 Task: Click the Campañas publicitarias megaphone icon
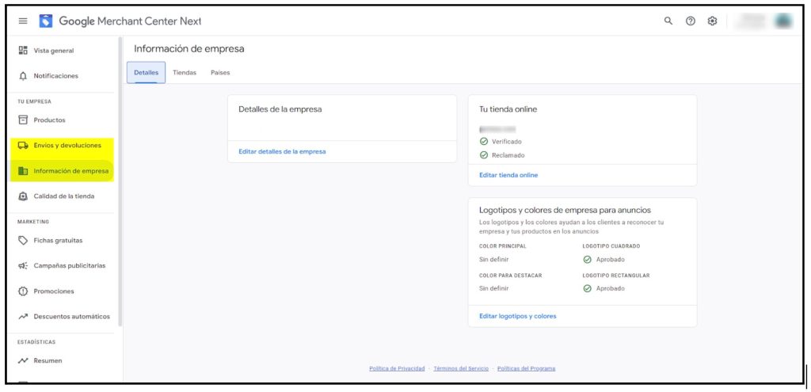(23, 266)
